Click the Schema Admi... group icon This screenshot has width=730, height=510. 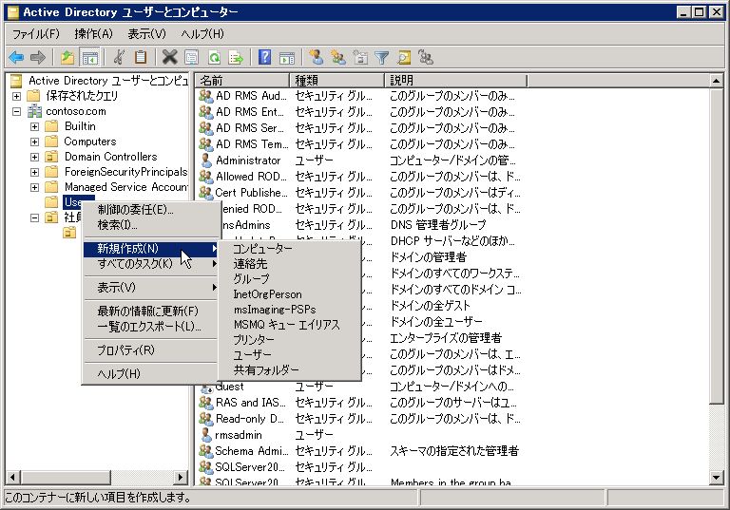[x=205, y=451]
